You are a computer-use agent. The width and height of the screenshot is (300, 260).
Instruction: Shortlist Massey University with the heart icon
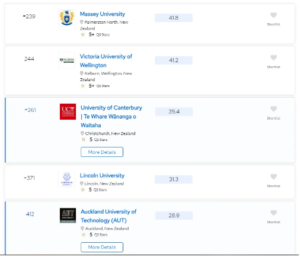[273, 15]
